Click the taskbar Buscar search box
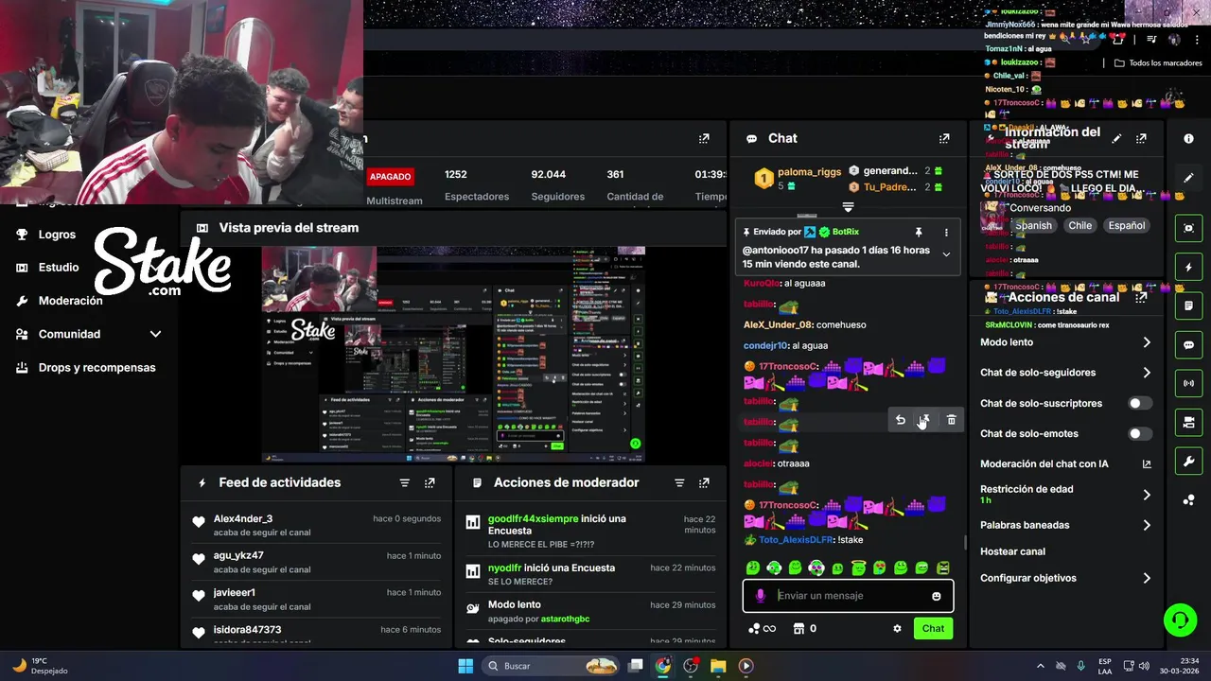Image resolution: width=1211 pixels, height=681 pixels. (x=552, y=666)
